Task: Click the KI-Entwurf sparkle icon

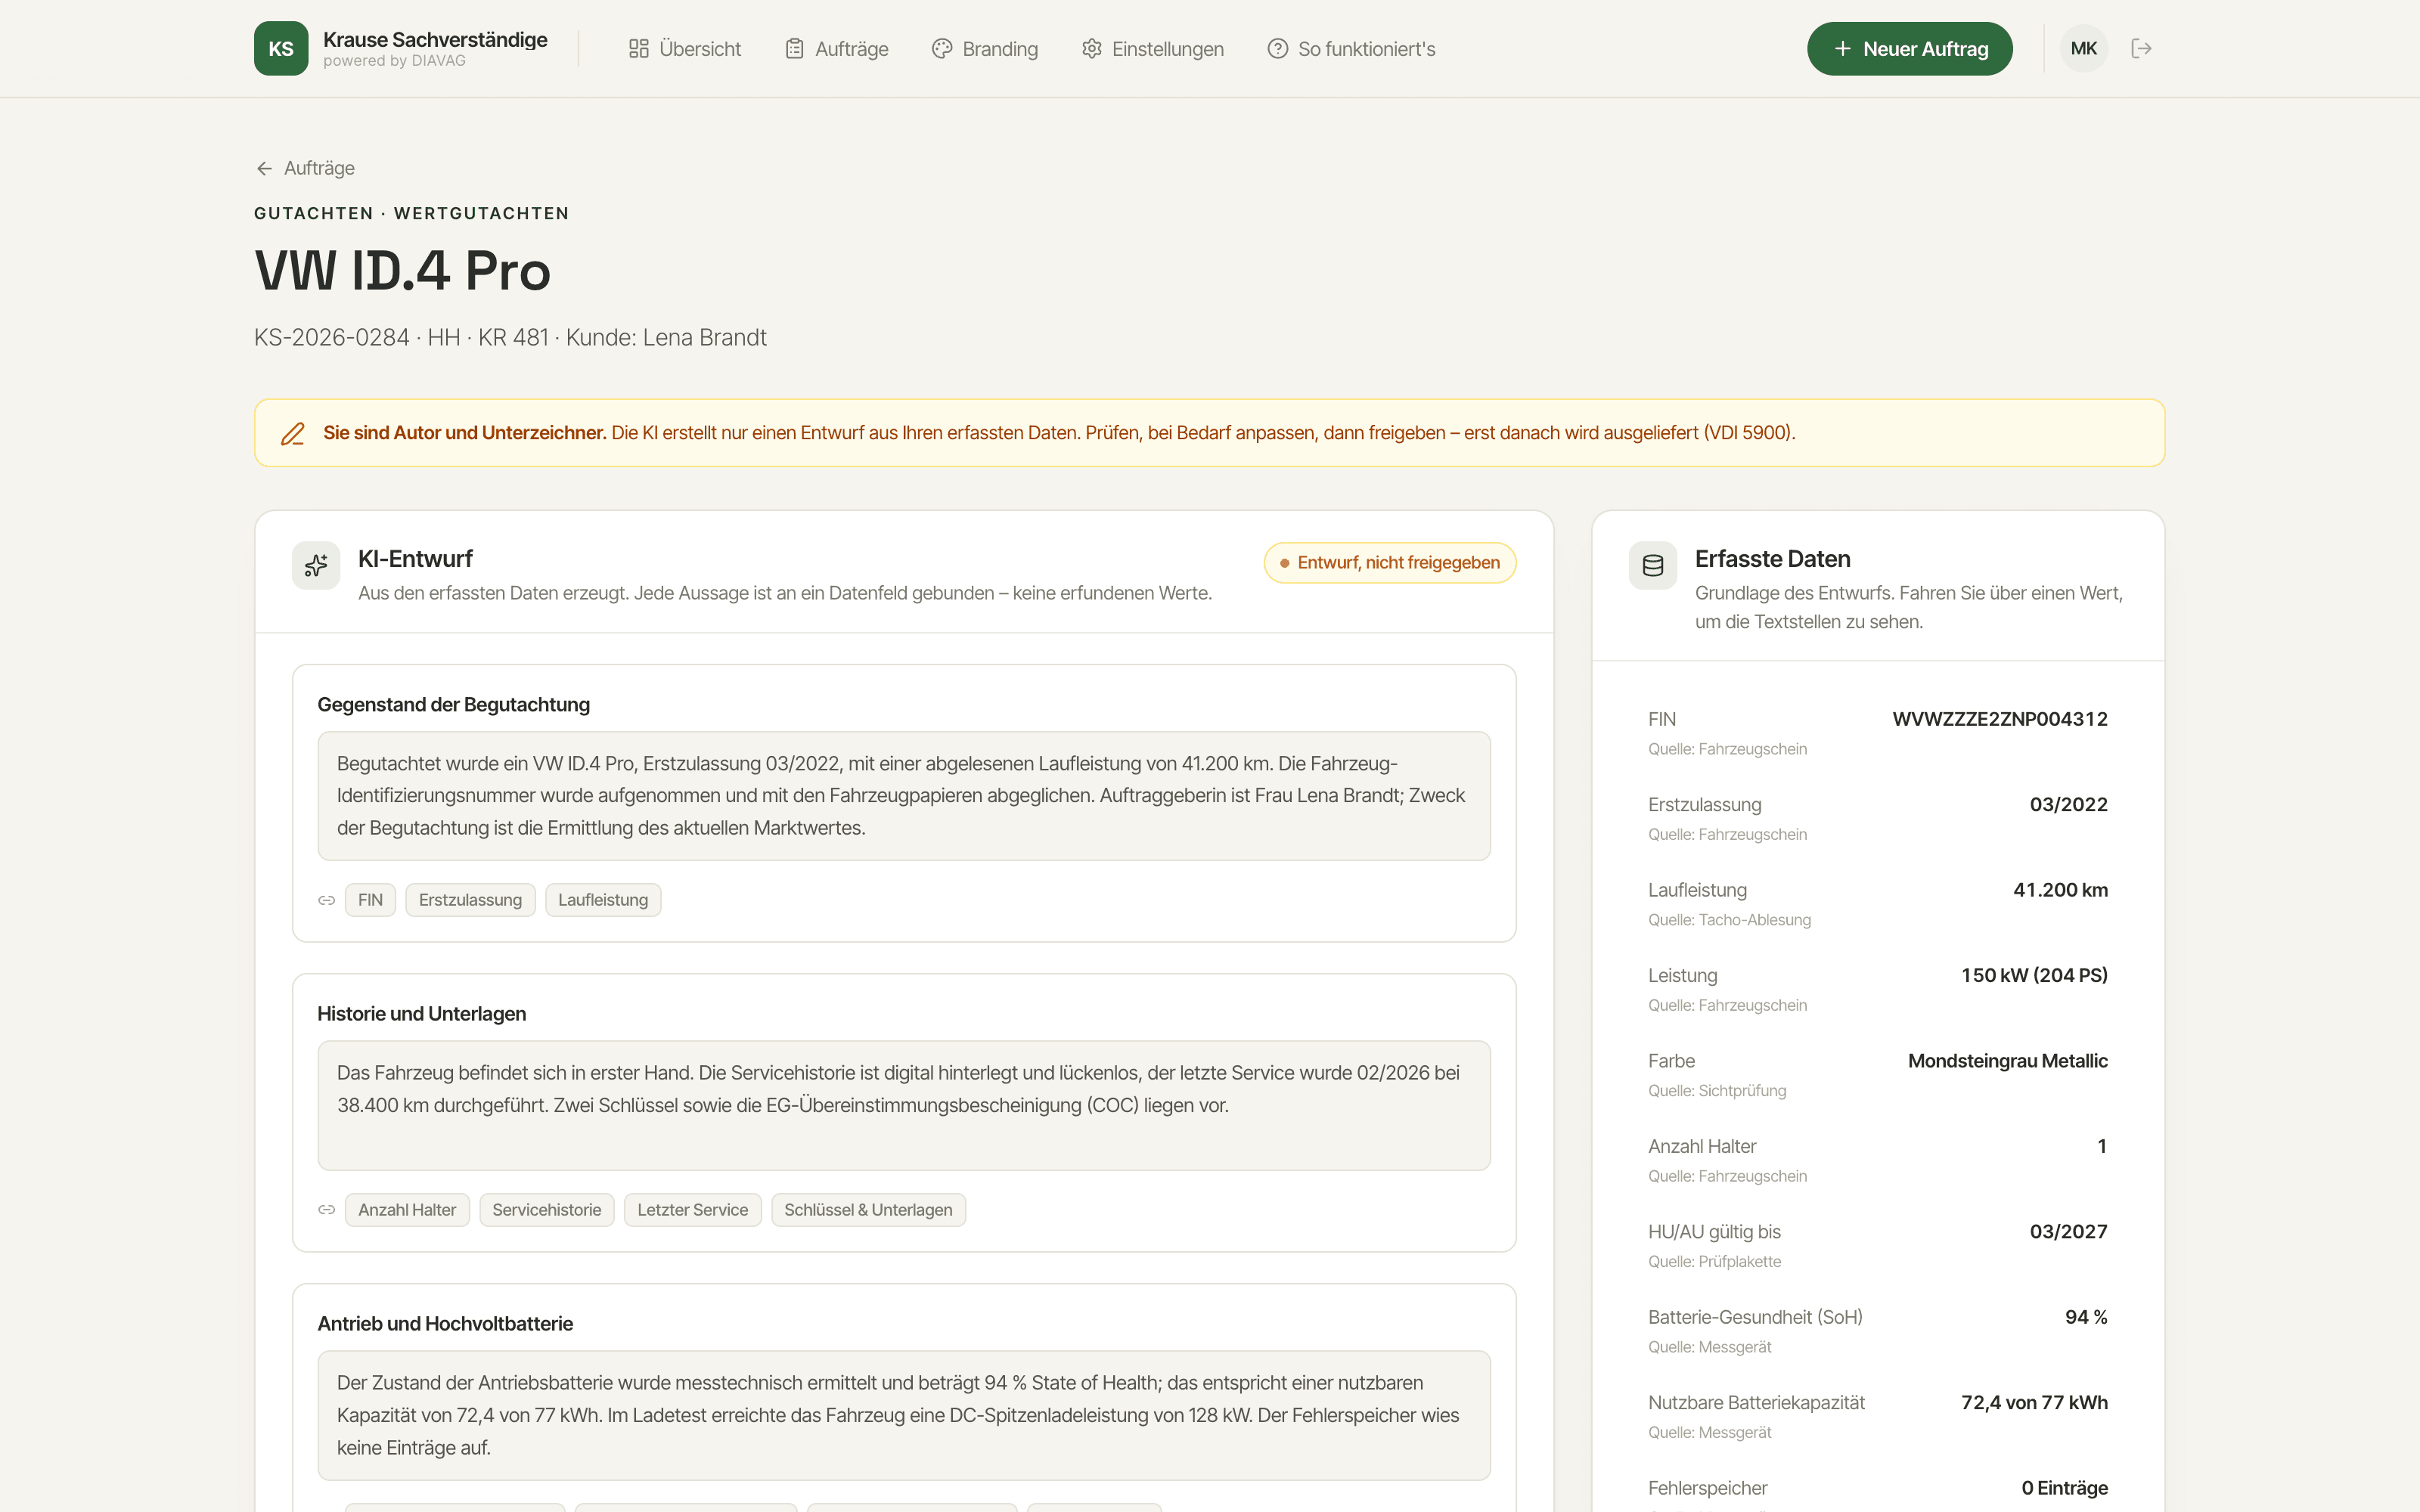Action: (x=316, y=565)
